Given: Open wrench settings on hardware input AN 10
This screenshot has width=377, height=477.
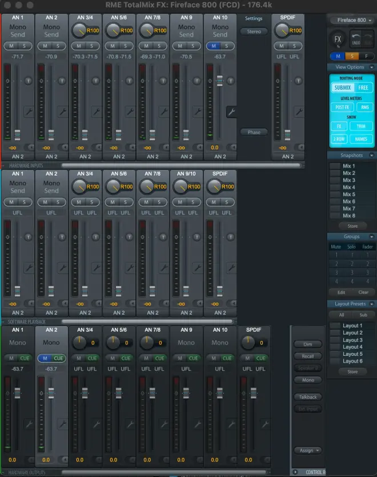Looking at the screenshot, I should pyautogui.click(x=231, y=112).
